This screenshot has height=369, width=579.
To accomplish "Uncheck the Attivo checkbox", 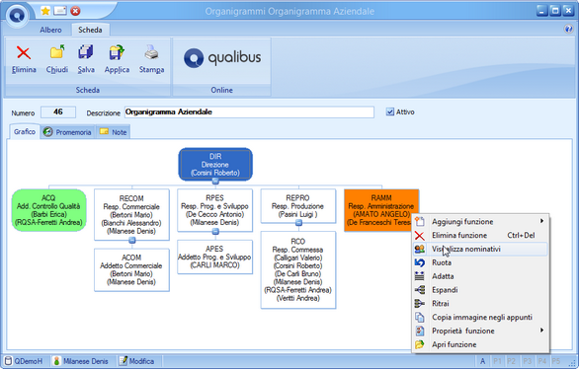I will point(390,111).
